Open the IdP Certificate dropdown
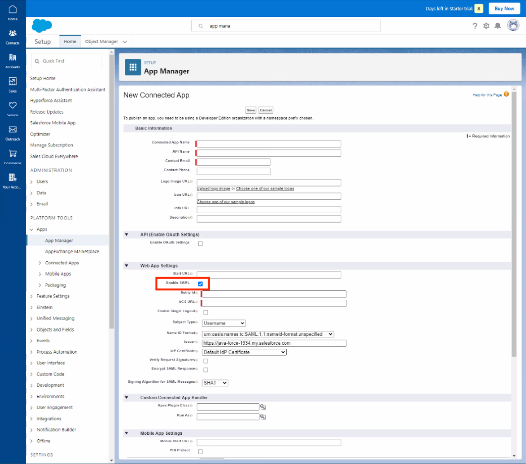This screenshot has height=464, width=526. pos(244,352)
